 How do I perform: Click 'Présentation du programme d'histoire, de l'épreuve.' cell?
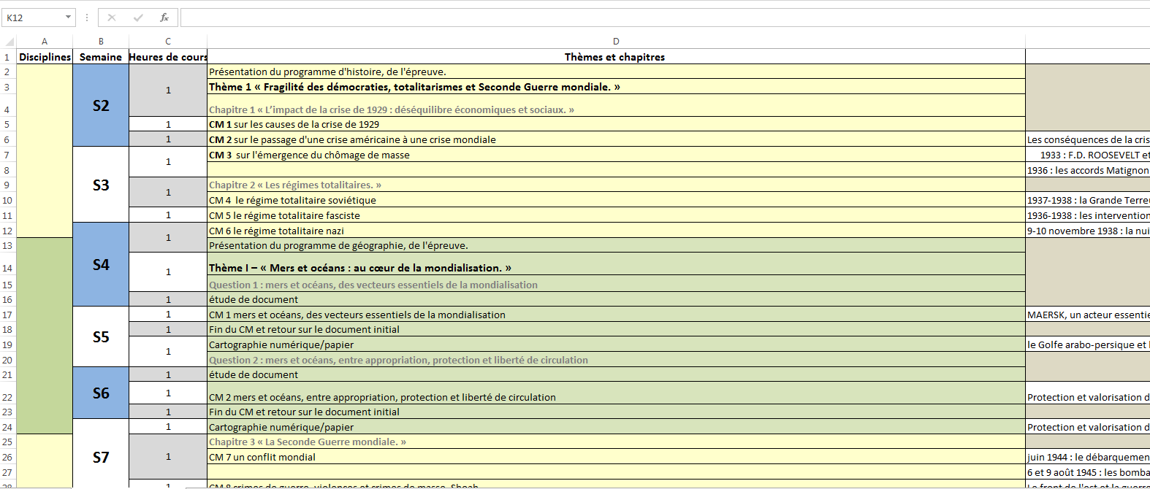coord(616,72)
